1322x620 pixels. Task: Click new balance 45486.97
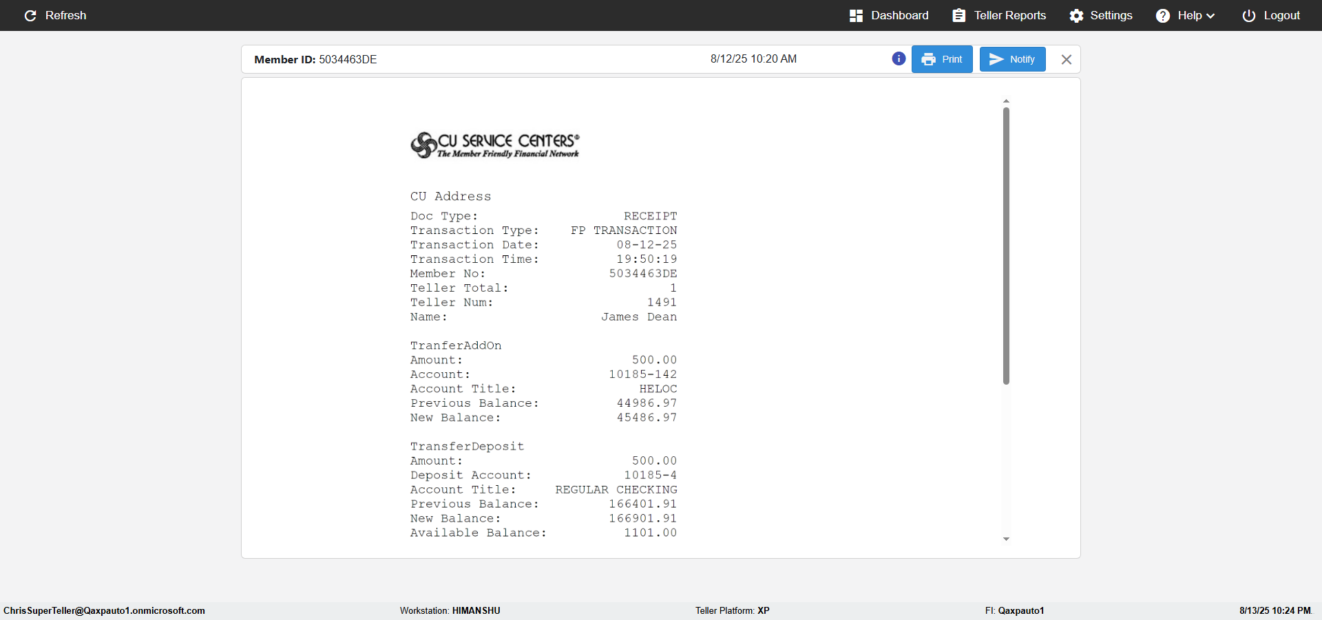647,418
